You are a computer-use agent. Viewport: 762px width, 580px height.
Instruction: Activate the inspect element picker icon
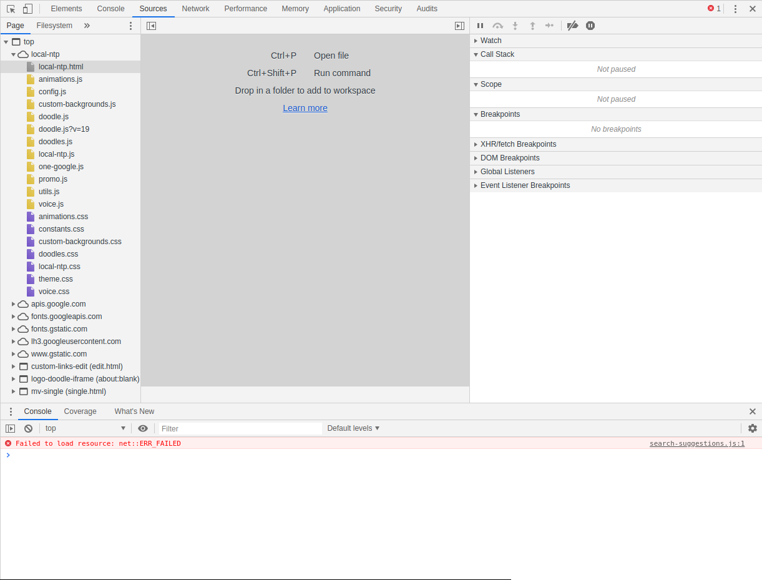click(x=11, y=9)
